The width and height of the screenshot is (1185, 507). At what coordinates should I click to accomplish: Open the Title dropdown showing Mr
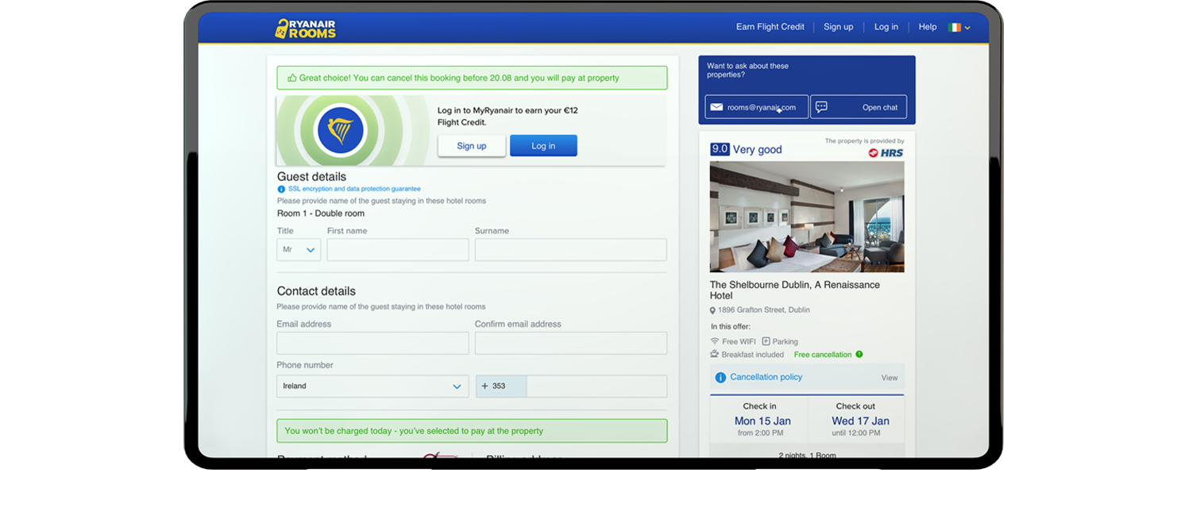pos(299,250)
